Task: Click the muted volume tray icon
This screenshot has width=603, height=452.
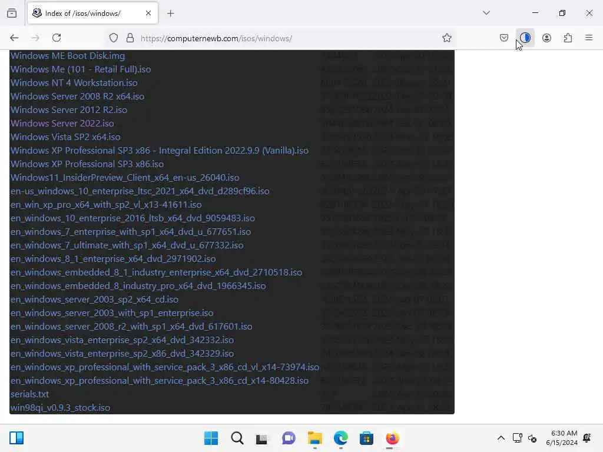Action: tap(532, 438)
